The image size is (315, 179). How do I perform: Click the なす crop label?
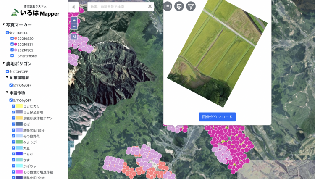click(26, 160)
